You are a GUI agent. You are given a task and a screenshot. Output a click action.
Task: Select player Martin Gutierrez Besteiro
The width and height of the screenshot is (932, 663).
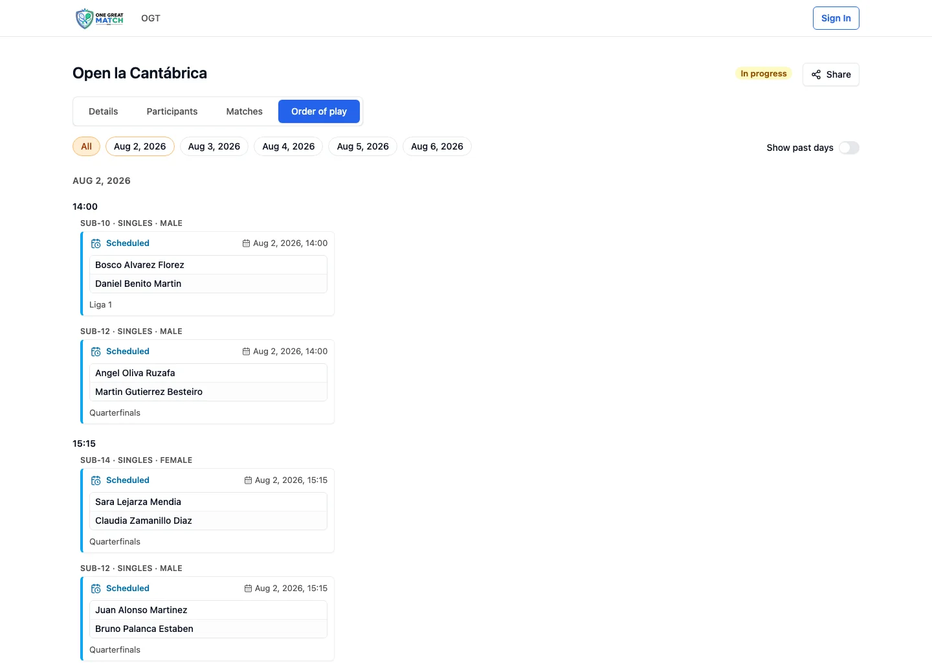click(x=208, y=392)
